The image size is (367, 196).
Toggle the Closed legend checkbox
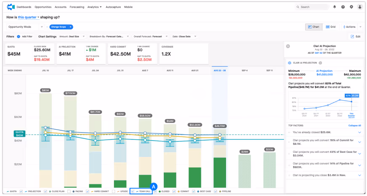(x=155, y=191)
